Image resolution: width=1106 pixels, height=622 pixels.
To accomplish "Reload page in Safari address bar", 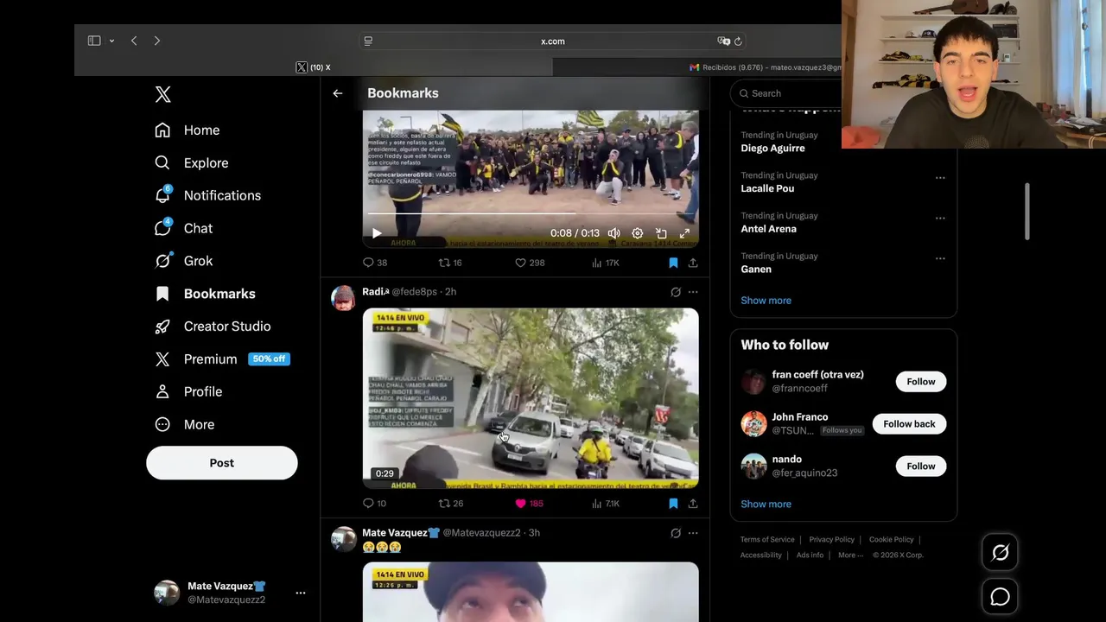I will 738,41.
